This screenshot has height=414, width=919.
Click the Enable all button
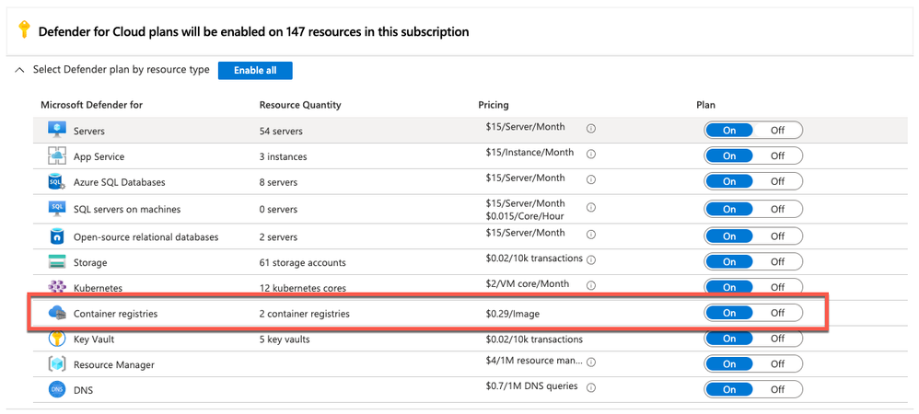255,71
